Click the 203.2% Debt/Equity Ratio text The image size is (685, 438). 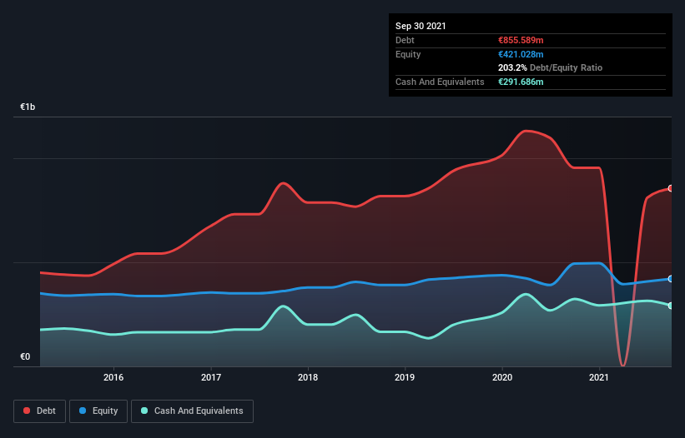[550, 68]
